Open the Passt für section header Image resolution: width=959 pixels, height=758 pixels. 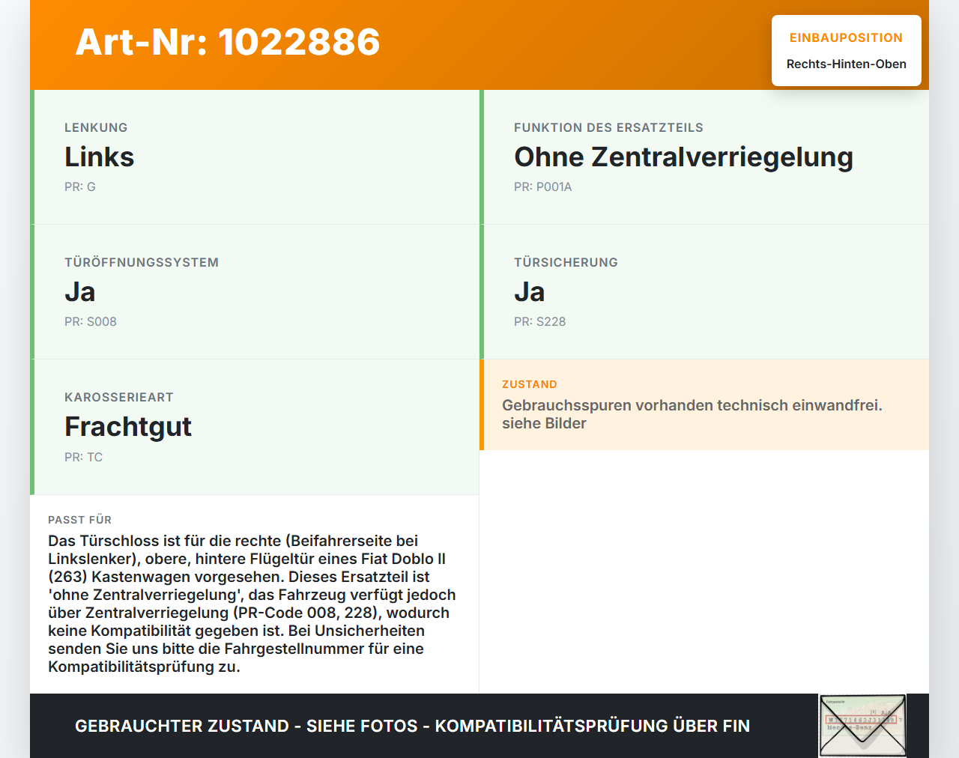[79, 519]
